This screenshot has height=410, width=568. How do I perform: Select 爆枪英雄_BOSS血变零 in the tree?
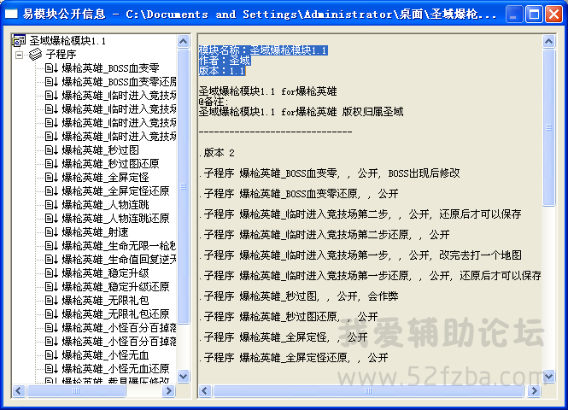pyautogui.click(x=110, y=68)
